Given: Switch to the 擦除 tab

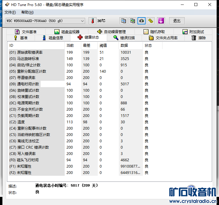Looking at the screenshot, I should pos(199,38).
